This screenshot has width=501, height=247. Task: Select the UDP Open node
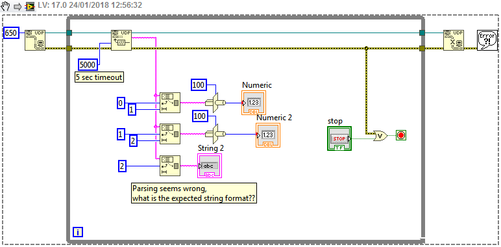pos(35,40)
